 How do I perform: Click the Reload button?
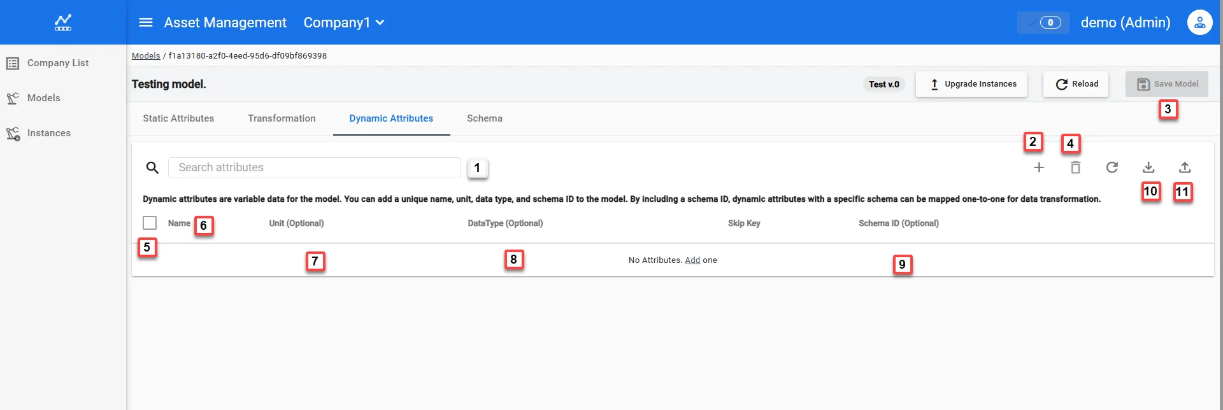[x=1076, y=84]
